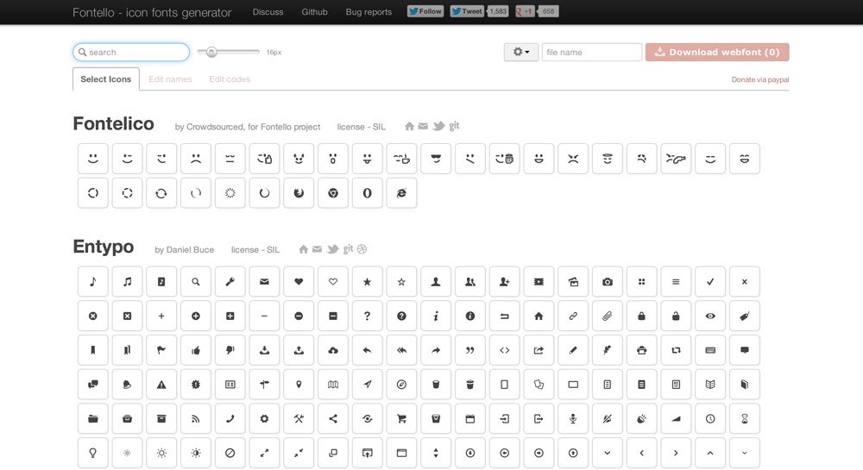Screen dimensions: 863x470
Task: Select the filled heart icon
Action: pyautogui.click(x=299, y=282)
